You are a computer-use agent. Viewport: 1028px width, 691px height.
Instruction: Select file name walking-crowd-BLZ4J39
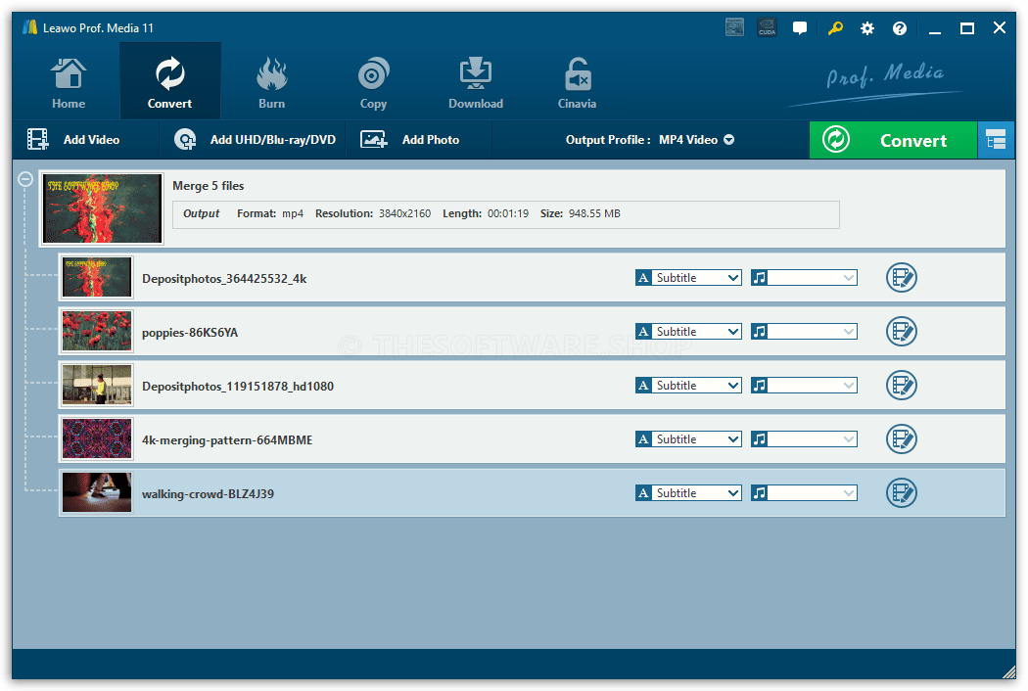click(208, 493)
